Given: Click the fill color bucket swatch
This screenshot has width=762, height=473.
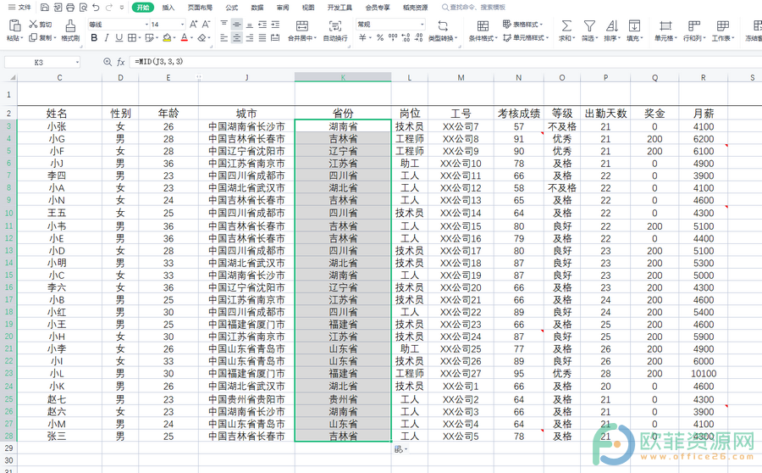Looking at the screenshot, I should (167, 37).
